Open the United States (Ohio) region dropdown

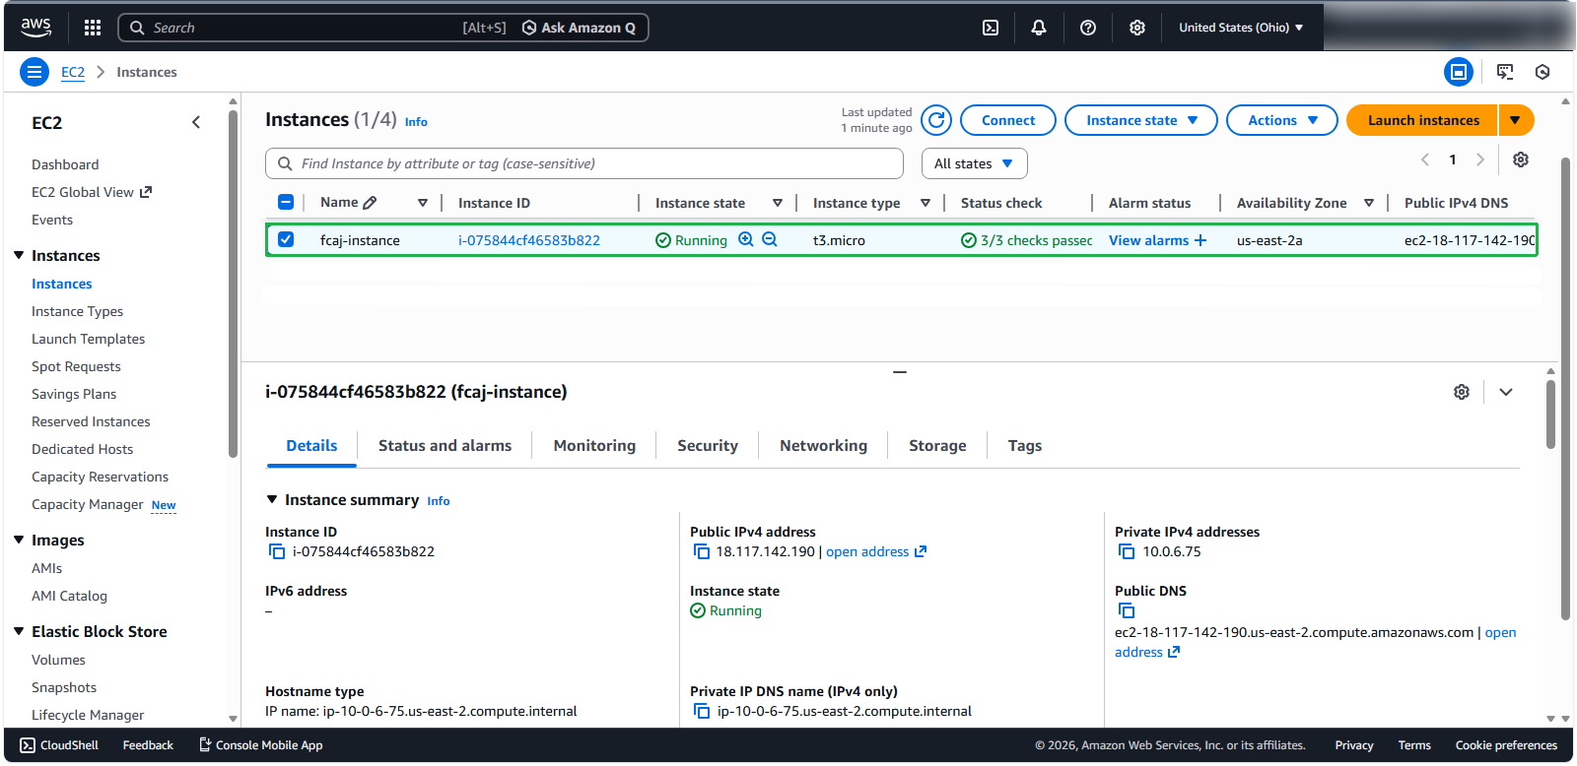click(x=1241, y=28)
